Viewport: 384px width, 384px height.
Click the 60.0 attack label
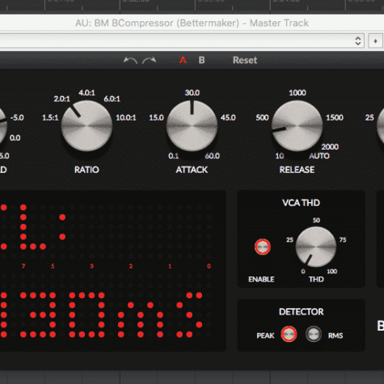213,156
